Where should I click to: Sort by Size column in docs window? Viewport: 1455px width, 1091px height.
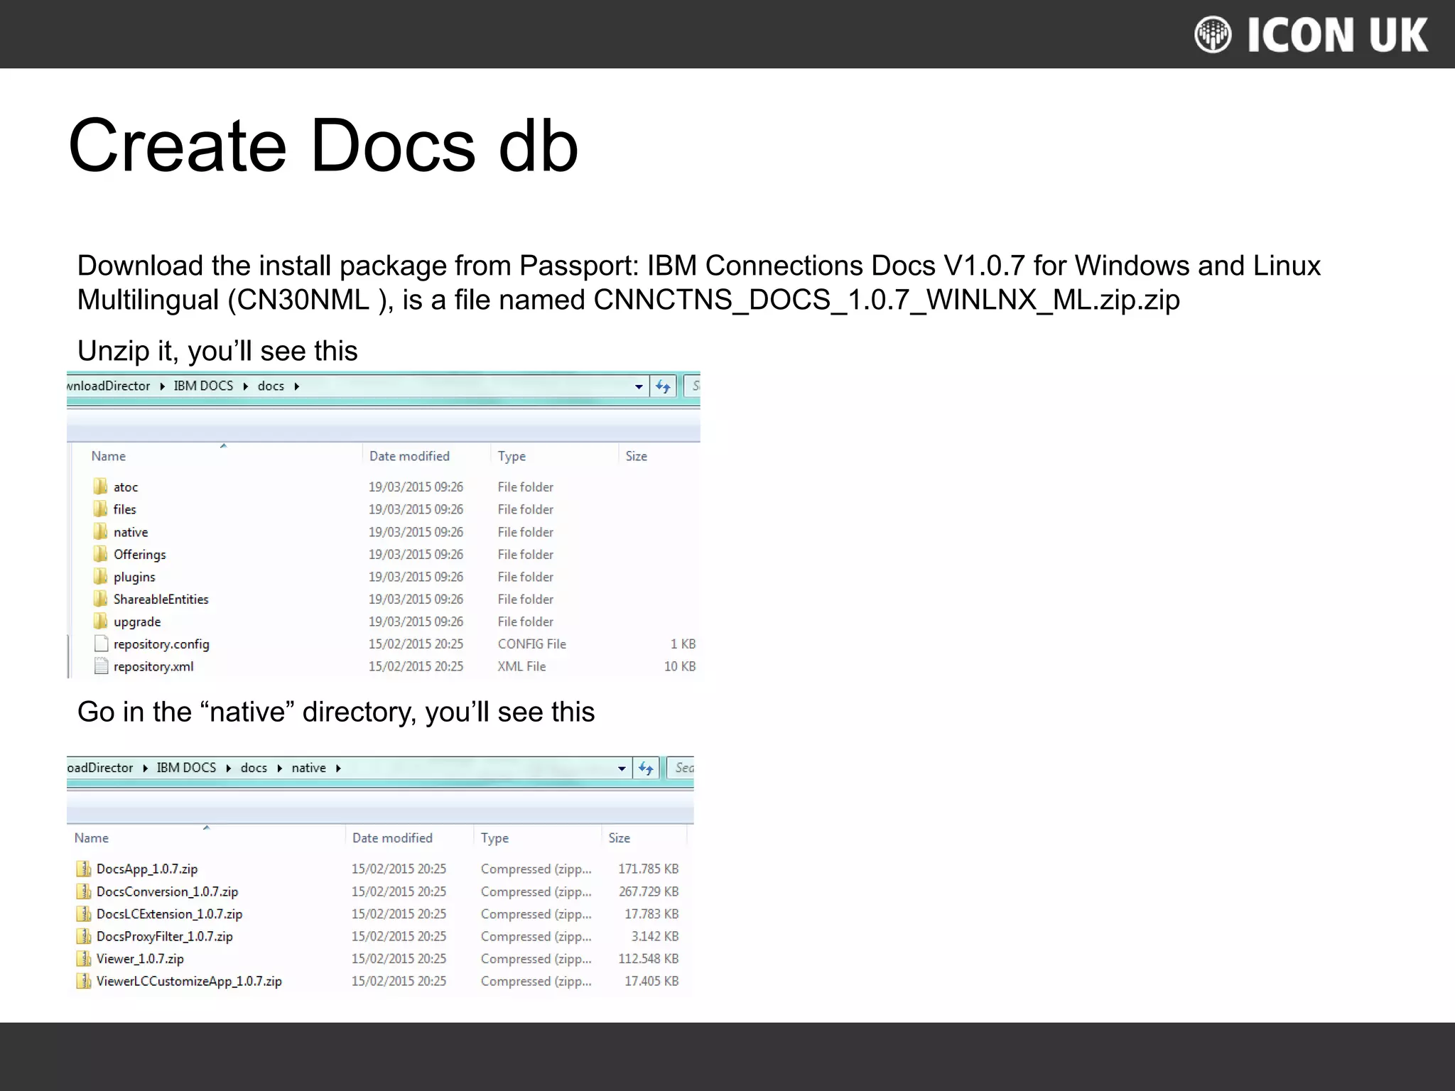pyautogui.click(x=637, y=456)
